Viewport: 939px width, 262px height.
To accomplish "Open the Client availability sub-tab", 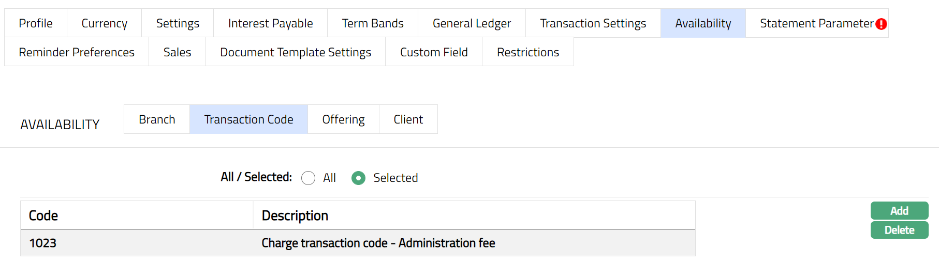I will click(x=408, y=119).
